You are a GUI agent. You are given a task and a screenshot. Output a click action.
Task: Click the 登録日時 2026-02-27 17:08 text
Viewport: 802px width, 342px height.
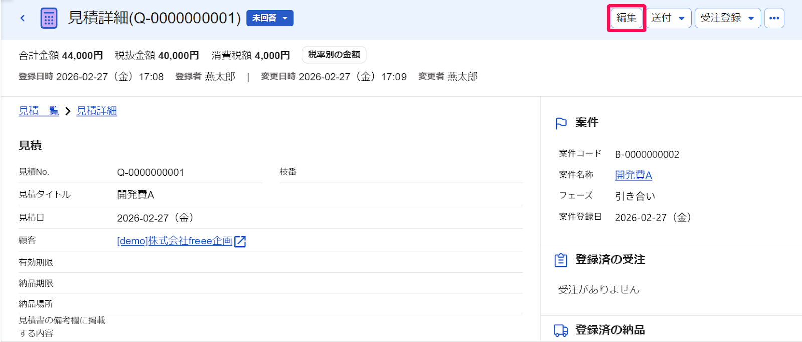(91, 77)
